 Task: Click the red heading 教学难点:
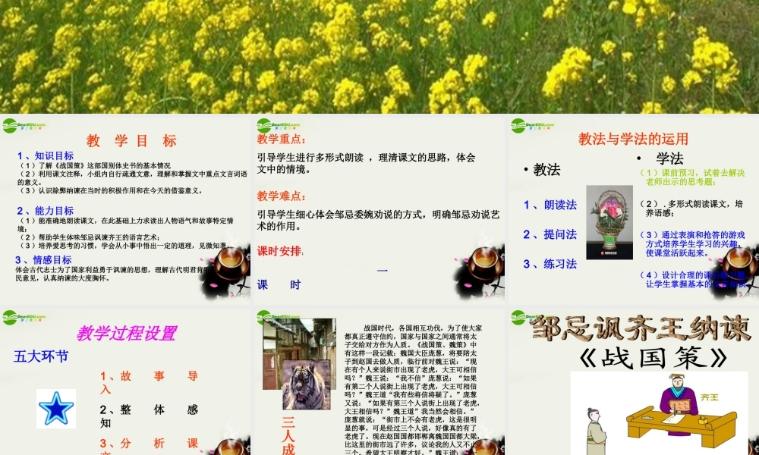pyautogui.click(x=282, y=196)
